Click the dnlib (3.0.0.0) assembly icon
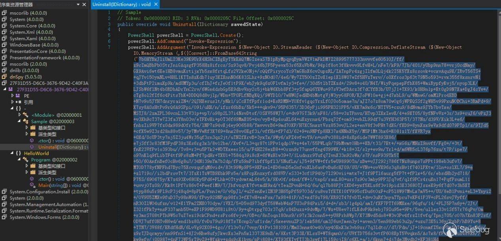This screenshot has height=241, width=501. point(4,70)
